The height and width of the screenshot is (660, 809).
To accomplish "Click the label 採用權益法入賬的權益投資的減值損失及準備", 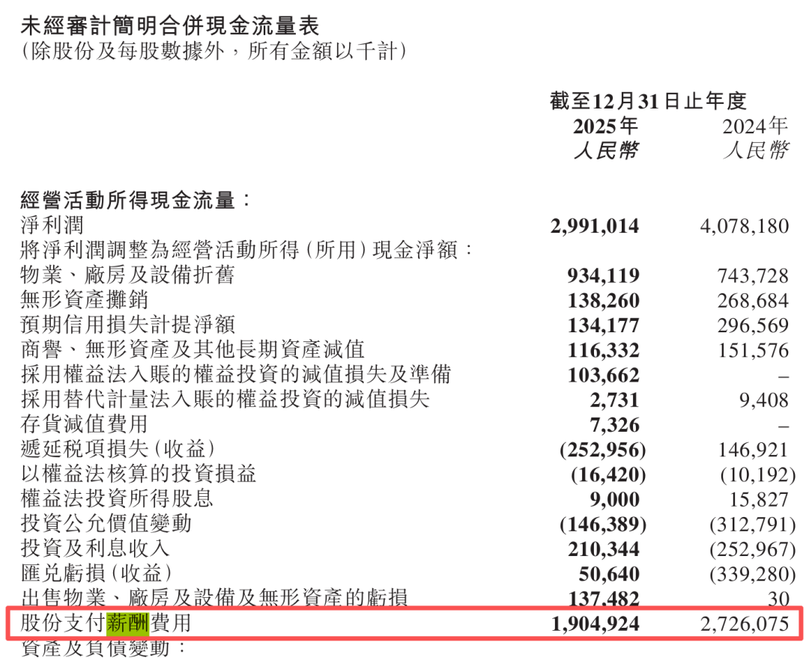I will pyautogui.click(x=236, y=374).
